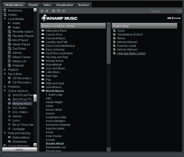
Task: Open Most Played view icon
Action: tap(9, 40)
